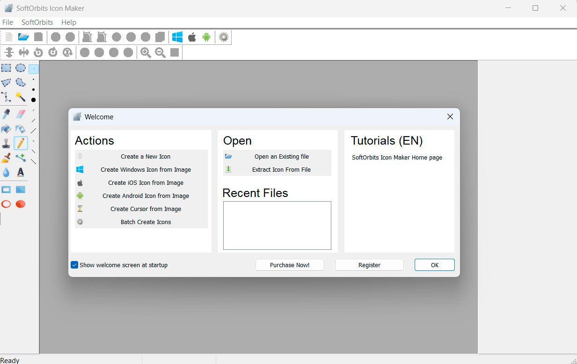This screenshot has width=577, height=364.
Task: Activate the Text tool
Action: click(x=21, y=172)
